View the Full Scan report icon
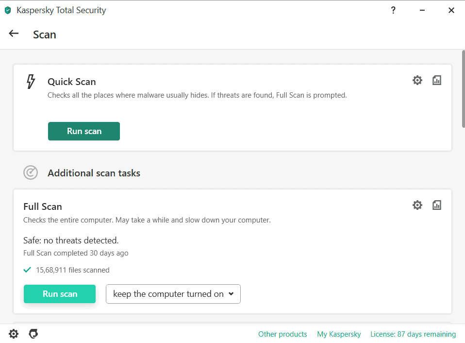Image resolution: width=465 pixels, height=343 pixels. click(x=436, y=205)
